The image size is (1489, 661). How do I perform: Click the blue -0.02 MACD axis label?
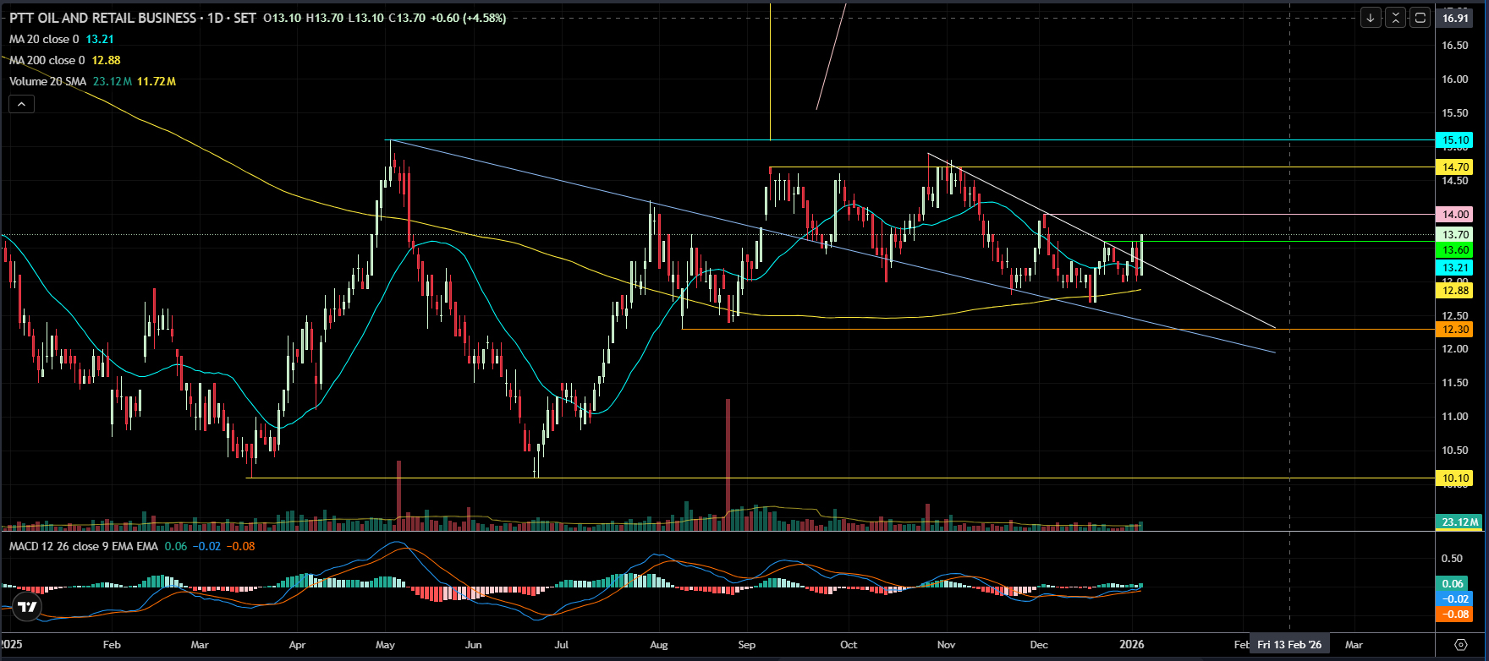[1454, 599]
